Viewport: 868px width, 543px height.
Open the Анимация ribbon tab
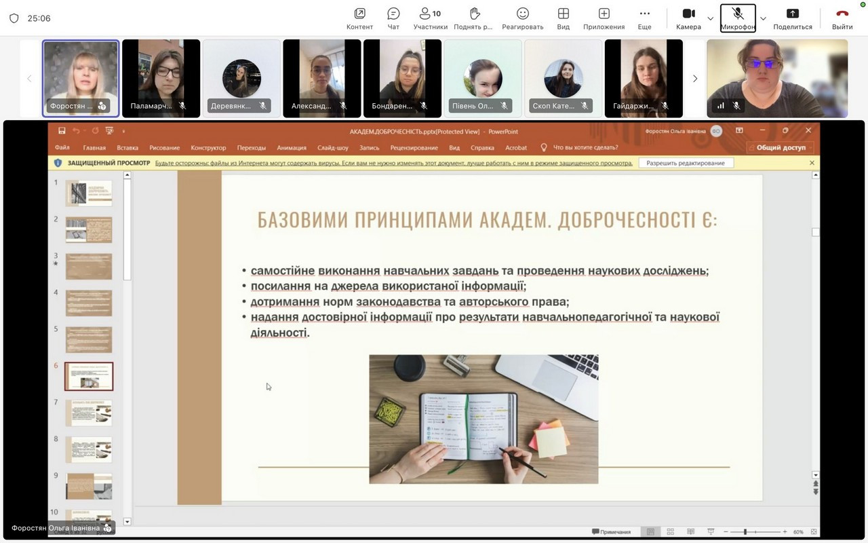pos(292,147)
